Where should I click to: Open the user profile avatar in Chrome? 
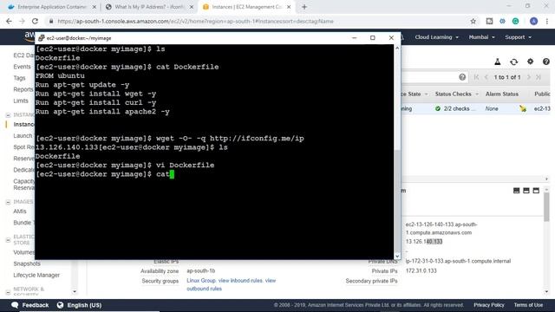pyautogui.click(x=534, y=21)
